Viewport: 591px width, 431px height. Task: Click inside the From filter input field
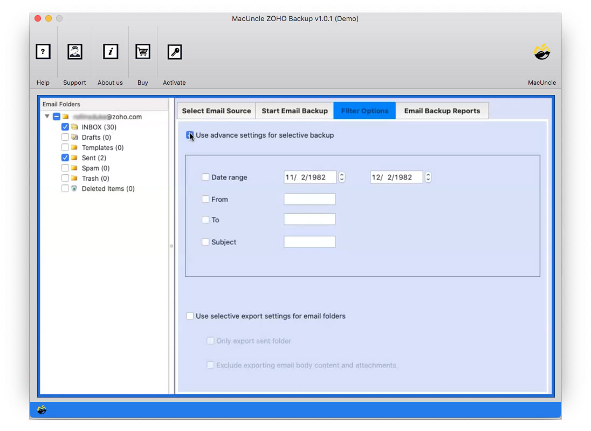[x=310, y=199]
